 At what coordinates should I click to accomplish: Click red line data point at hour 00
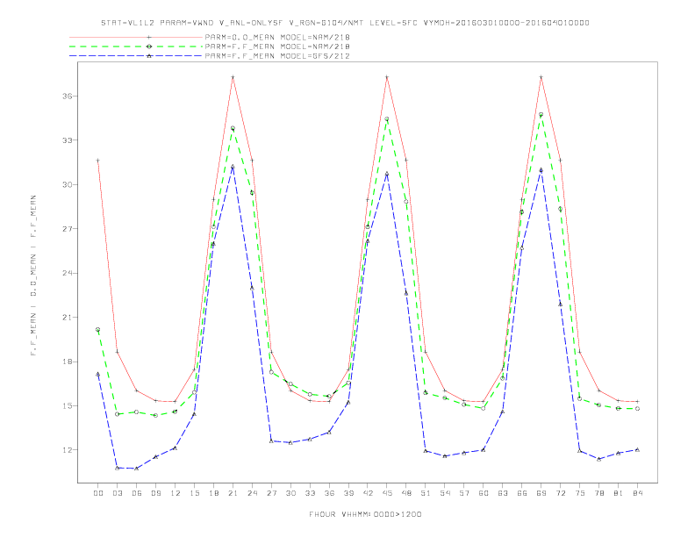[98, 161]
